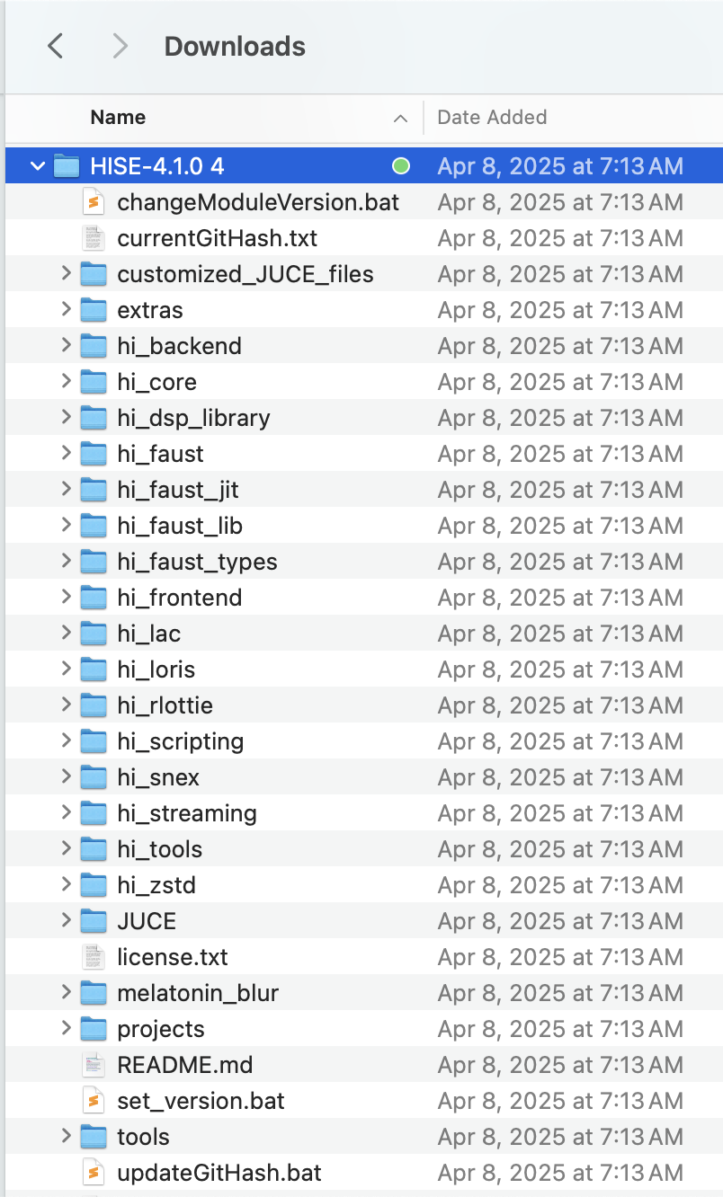
Task: Select the JUCE folder icon
Action: [x=94, y=921]
